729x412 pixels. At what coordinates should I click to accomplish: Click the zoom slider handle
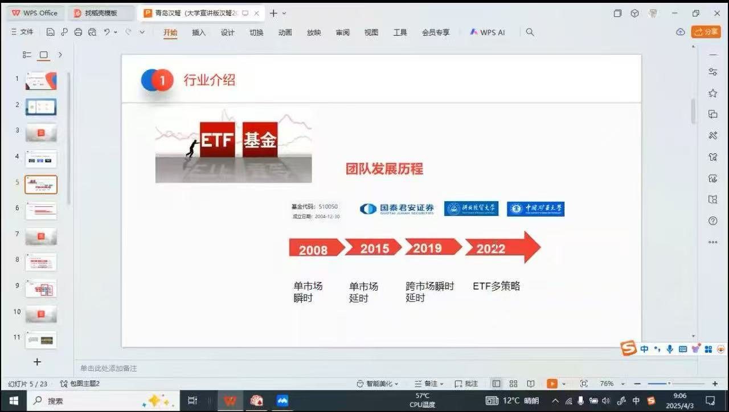click(x=669, y=384)
